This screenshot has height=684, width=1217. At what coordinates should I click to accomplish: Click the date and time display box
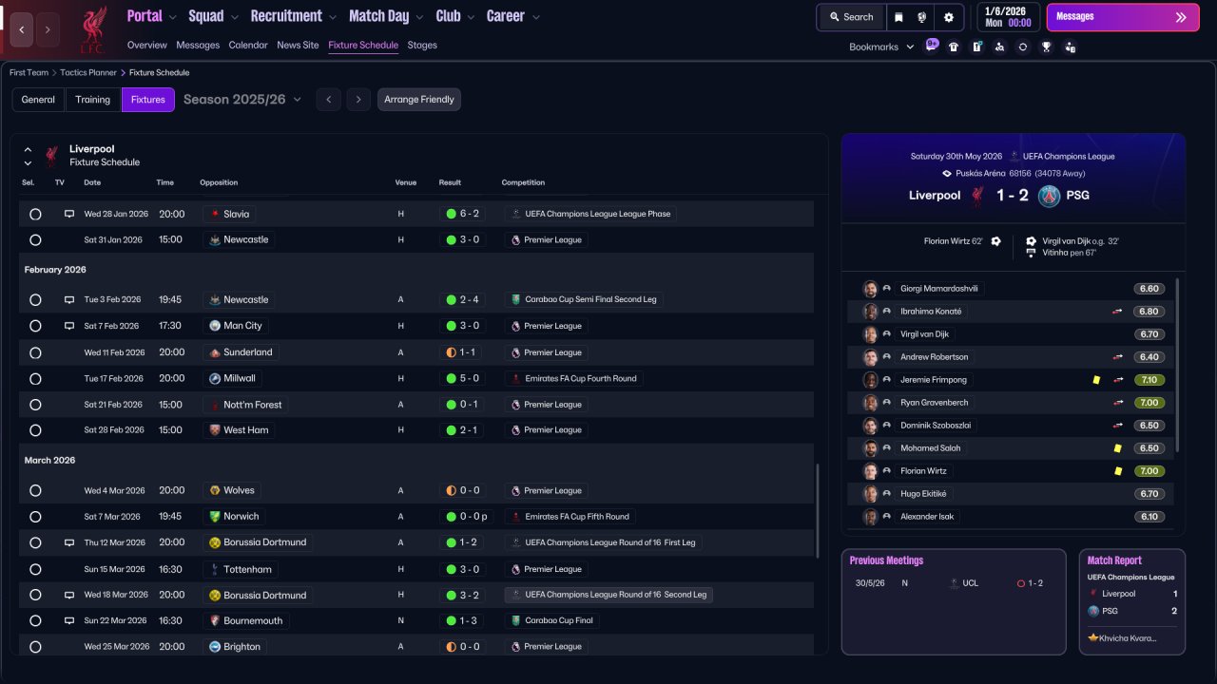(x=1008, y=17)
